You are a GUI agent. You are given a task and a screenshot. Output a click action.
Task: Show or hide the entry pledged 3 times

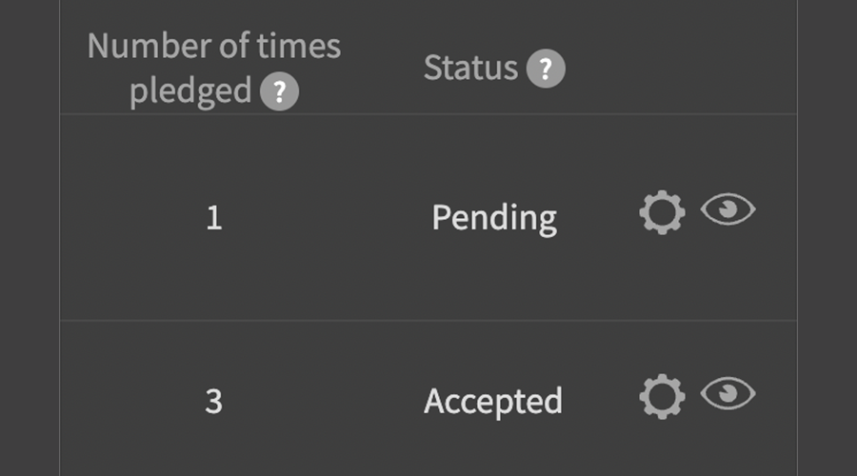click(728, 394)
